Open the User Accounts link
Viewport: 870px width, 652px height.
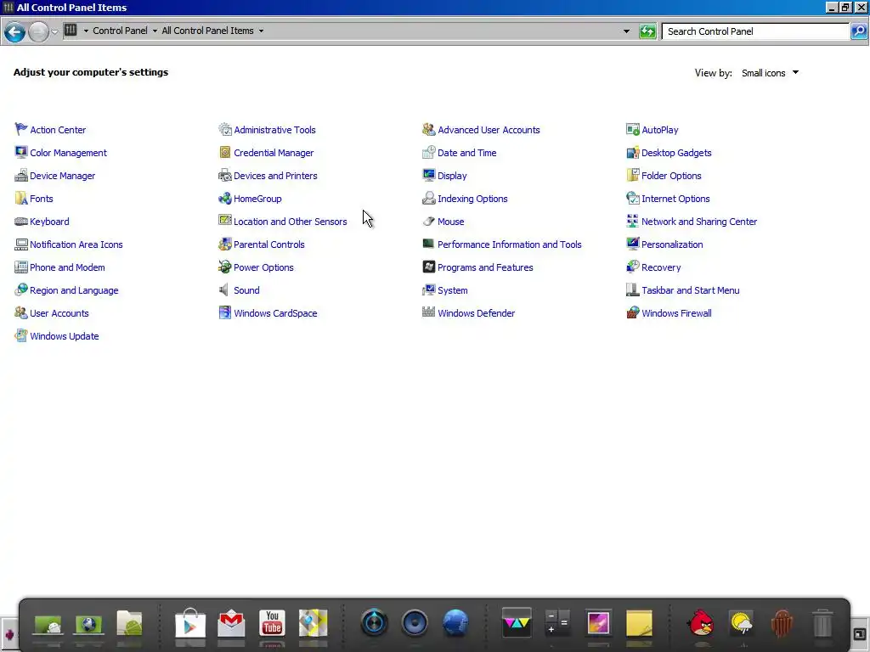pos(59,312)
